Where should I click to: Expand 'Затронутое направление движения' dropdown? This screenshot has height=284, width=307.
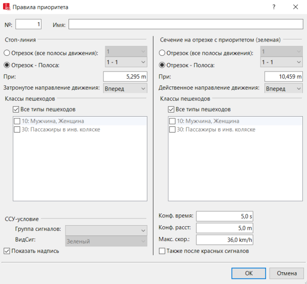click(125, 88)
